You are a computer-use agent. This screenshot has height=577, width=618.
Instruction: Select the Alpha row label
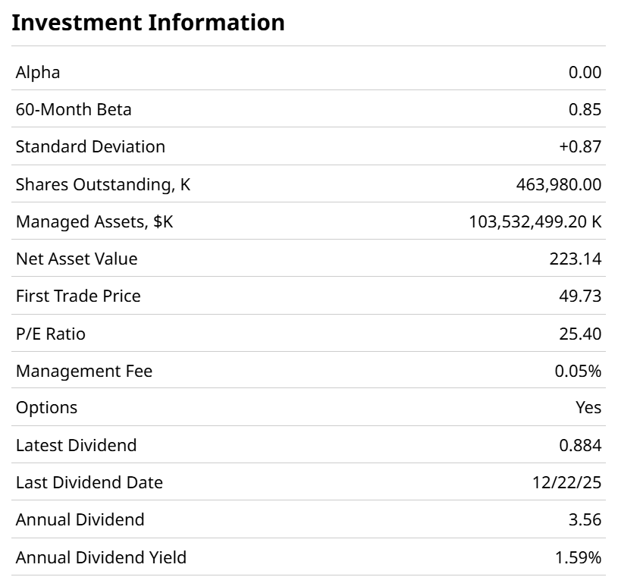point(38,72)
